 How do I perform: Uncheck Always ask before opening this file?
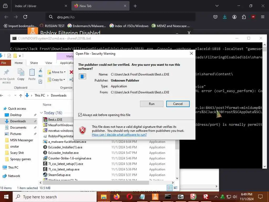(80, 115)
